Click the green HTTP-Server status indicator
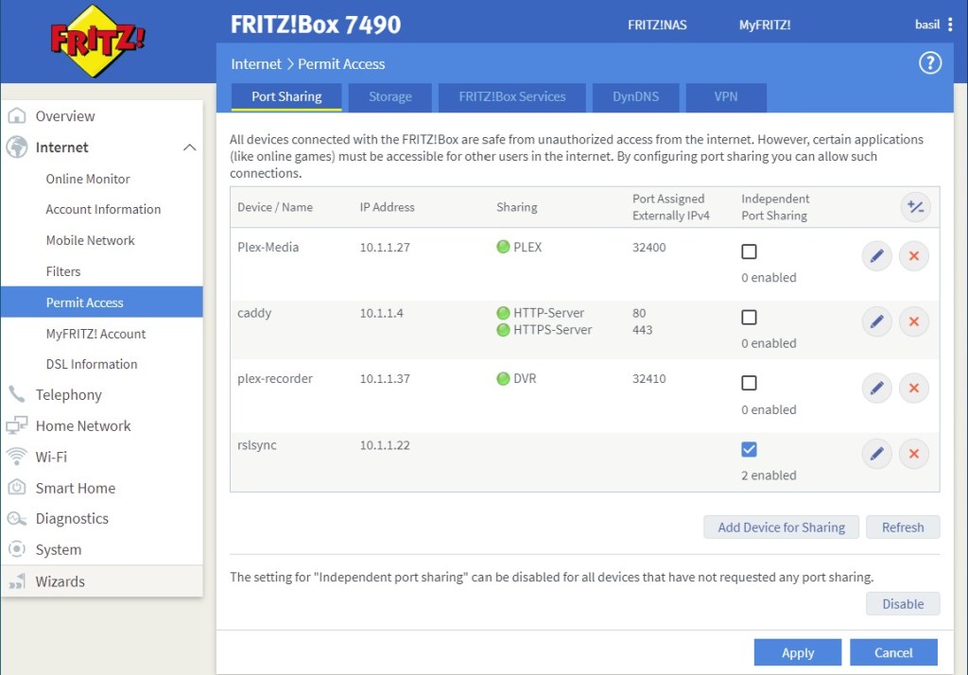This screenshot has width=968, height=675. click(503, 313)
